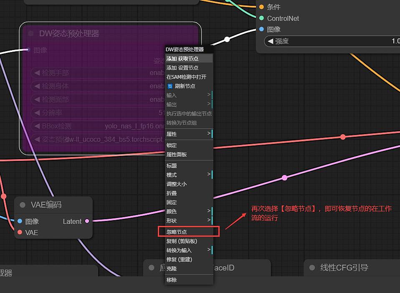Select '复制 (剪贴板)' entry

pos(189,241)
